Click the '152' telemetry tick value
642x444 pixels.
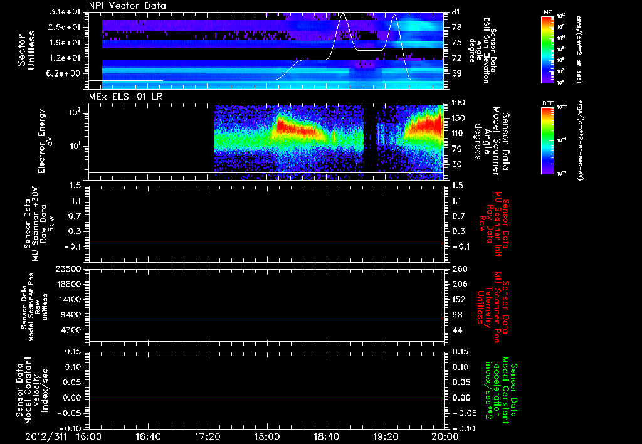tap(458, 299)
